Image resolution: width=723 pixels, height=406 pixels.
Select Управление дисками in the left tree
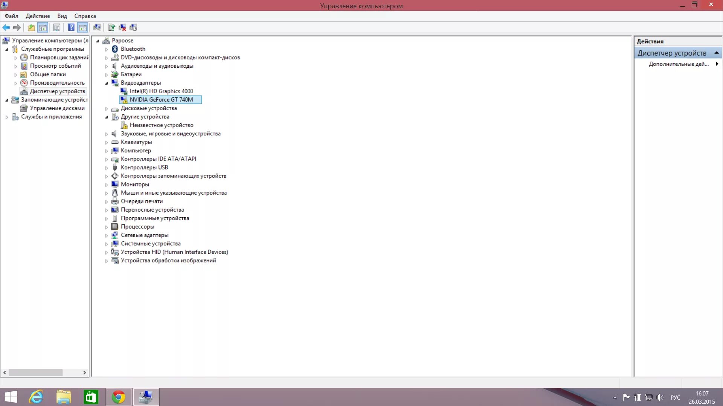click(57, 108)
